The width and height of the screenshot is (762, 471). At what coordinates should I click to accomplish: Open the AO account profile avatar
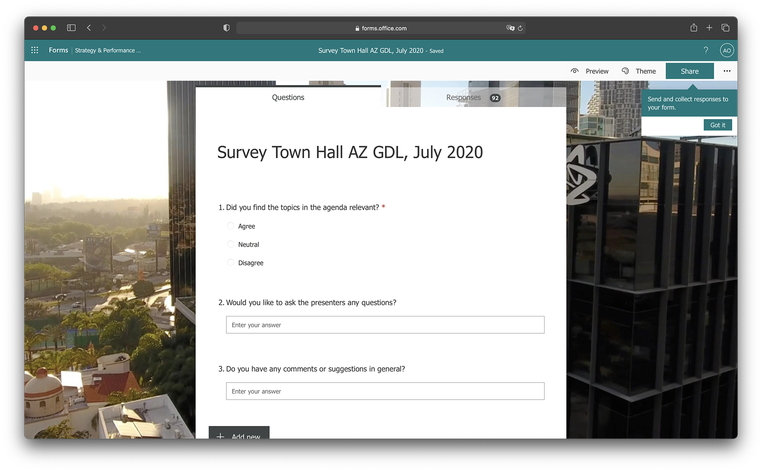(x=727, y=50)
